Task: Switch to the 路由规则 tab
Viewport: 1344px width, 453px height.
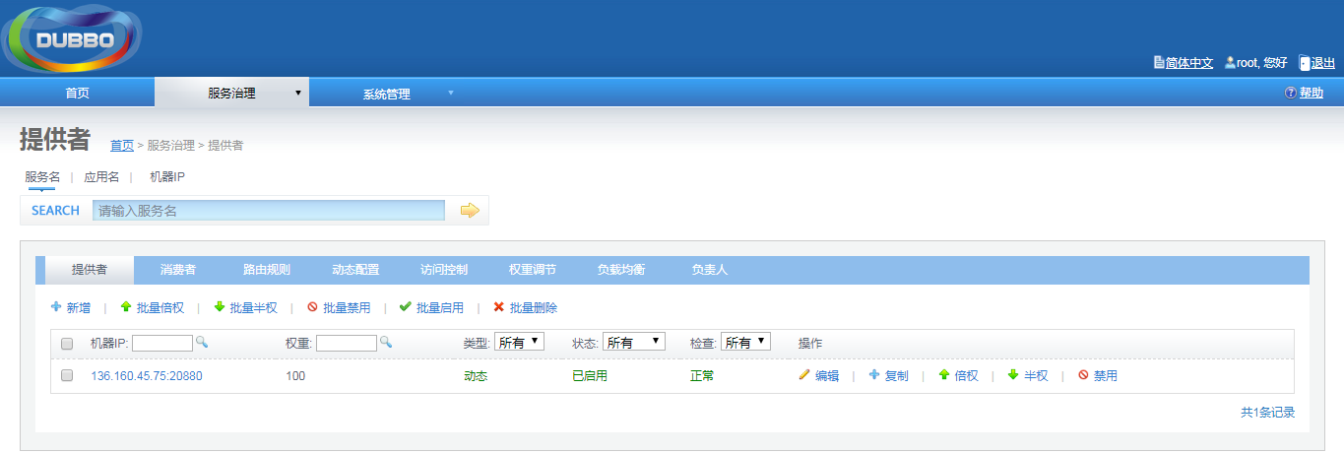Action: pyautogui.click(x=267, y=270)
